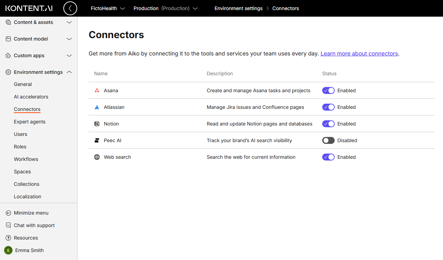
Task: Click the Chat with support label
Action: tap(34, 225)
